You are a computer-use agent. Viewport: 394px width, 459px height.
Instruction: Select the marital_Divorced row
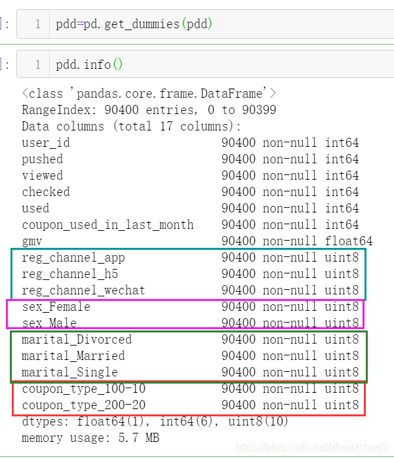tap(190, 340)
